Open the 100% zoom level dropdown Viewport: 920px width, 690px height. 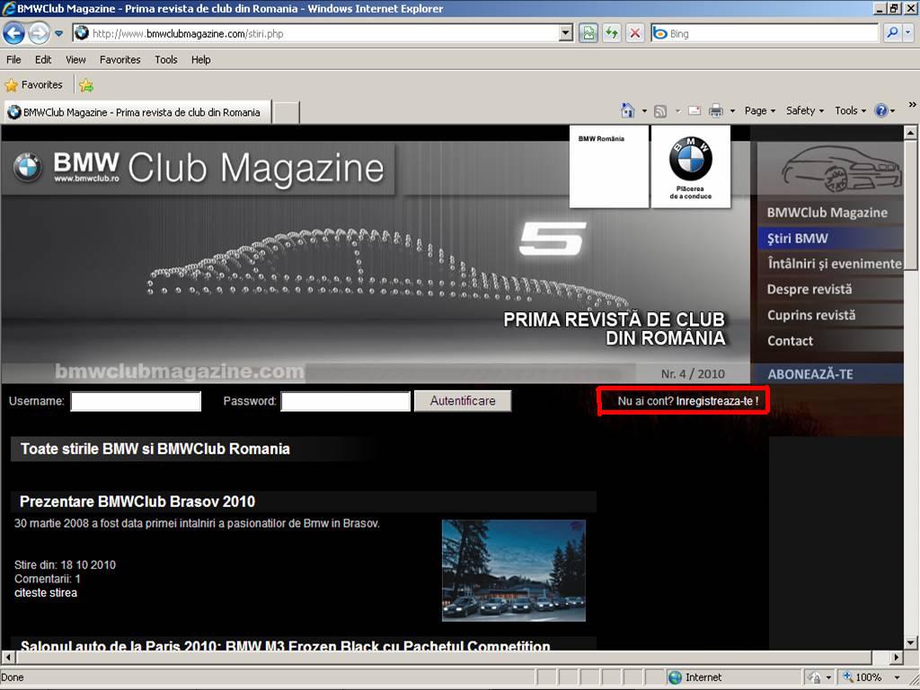tap(898, 677)
